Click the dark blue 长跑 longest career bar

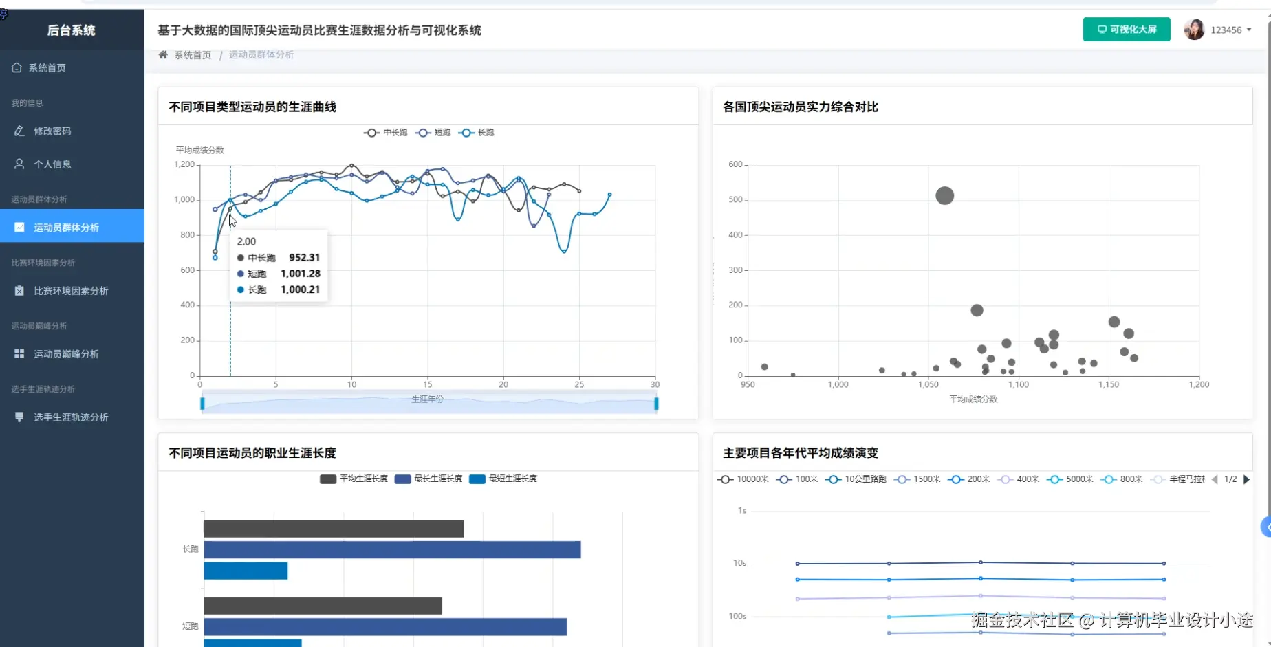point(392,550)
